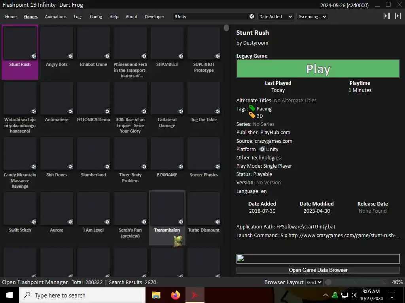Click Unity icon on Soccer Physics thumbnail
Image resolution: width=405 pixels, height=303 pixels.
[217, 166]
